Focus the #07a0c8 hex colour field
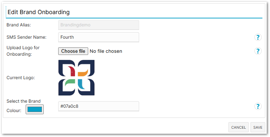The image size is (270, 137). coord(99,106)
